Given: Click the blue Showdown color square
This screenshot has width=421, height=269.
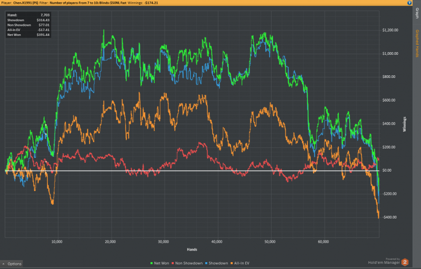Looking at the screenshot, I should (206, 263).
